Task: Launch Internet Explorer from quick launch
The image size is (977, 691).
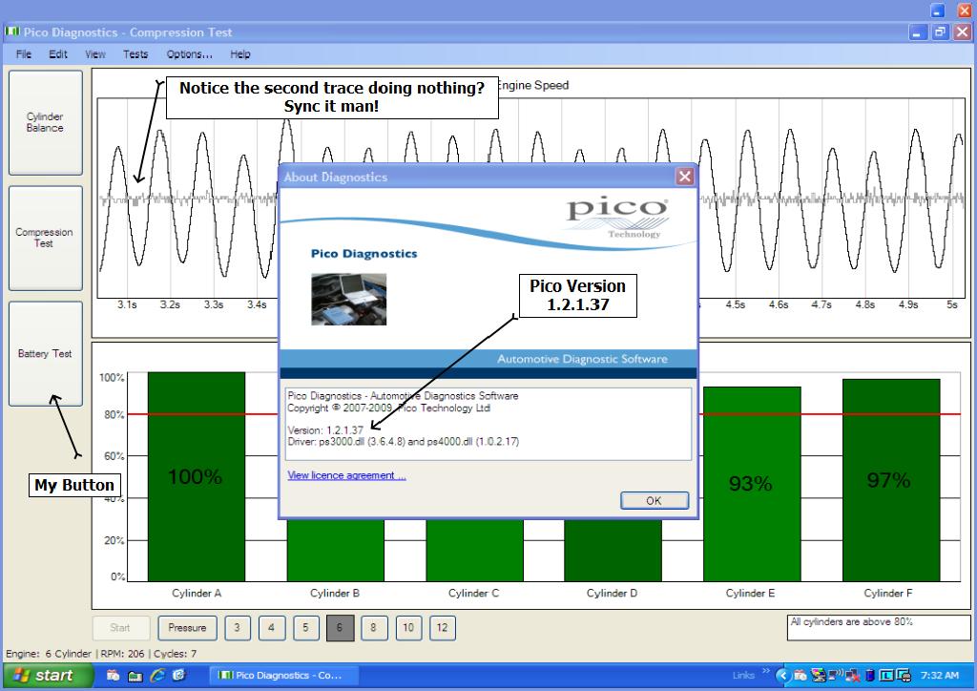Action: [157, 675]
